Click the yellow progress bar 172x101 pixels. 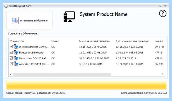click(x=87, y=85)
